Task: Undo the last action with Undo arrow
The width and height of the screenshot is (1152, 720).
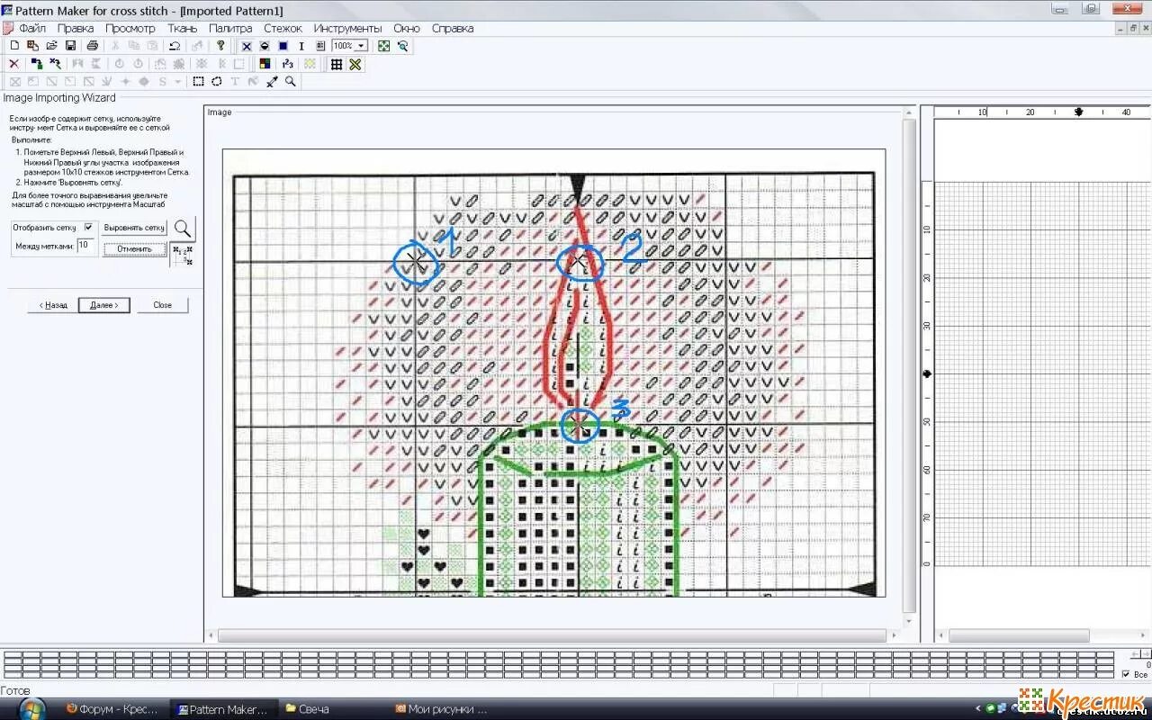Action: coord(175,46)
